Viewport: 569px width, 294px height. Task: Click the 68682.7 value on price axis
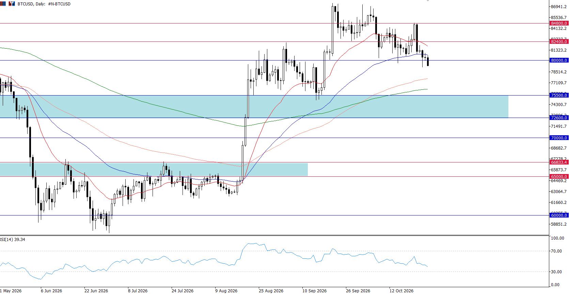coord(558,148)
